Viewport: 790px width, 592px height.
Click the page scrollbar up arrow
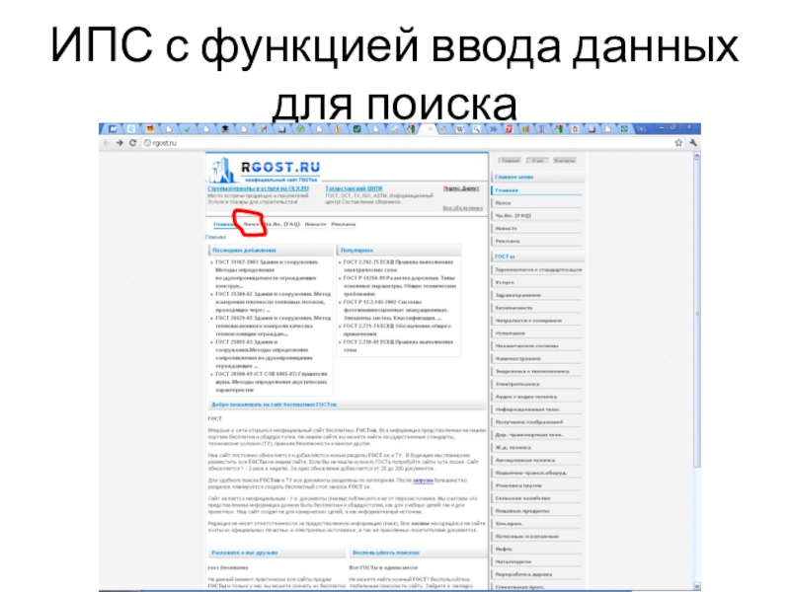coord(697,156)
